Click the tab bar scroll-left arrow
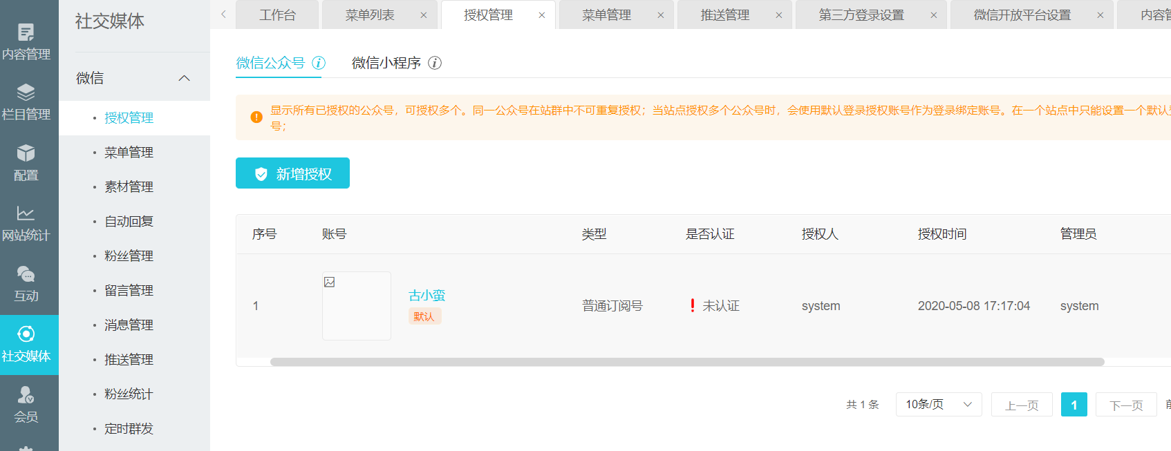 (x=223, y=15)
